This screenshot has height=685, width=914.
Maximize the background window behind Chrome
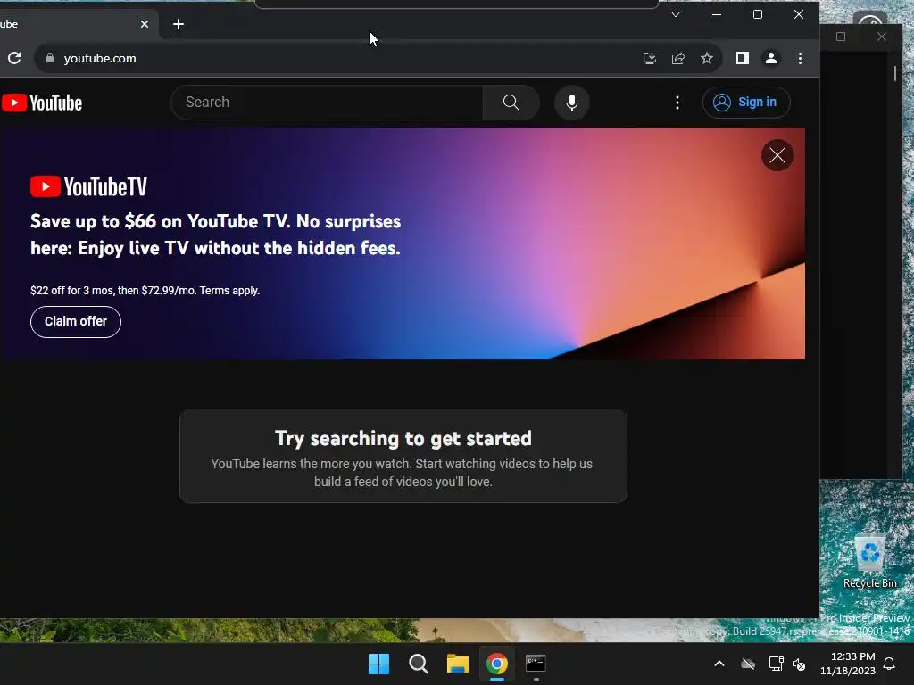pos(841,37)
